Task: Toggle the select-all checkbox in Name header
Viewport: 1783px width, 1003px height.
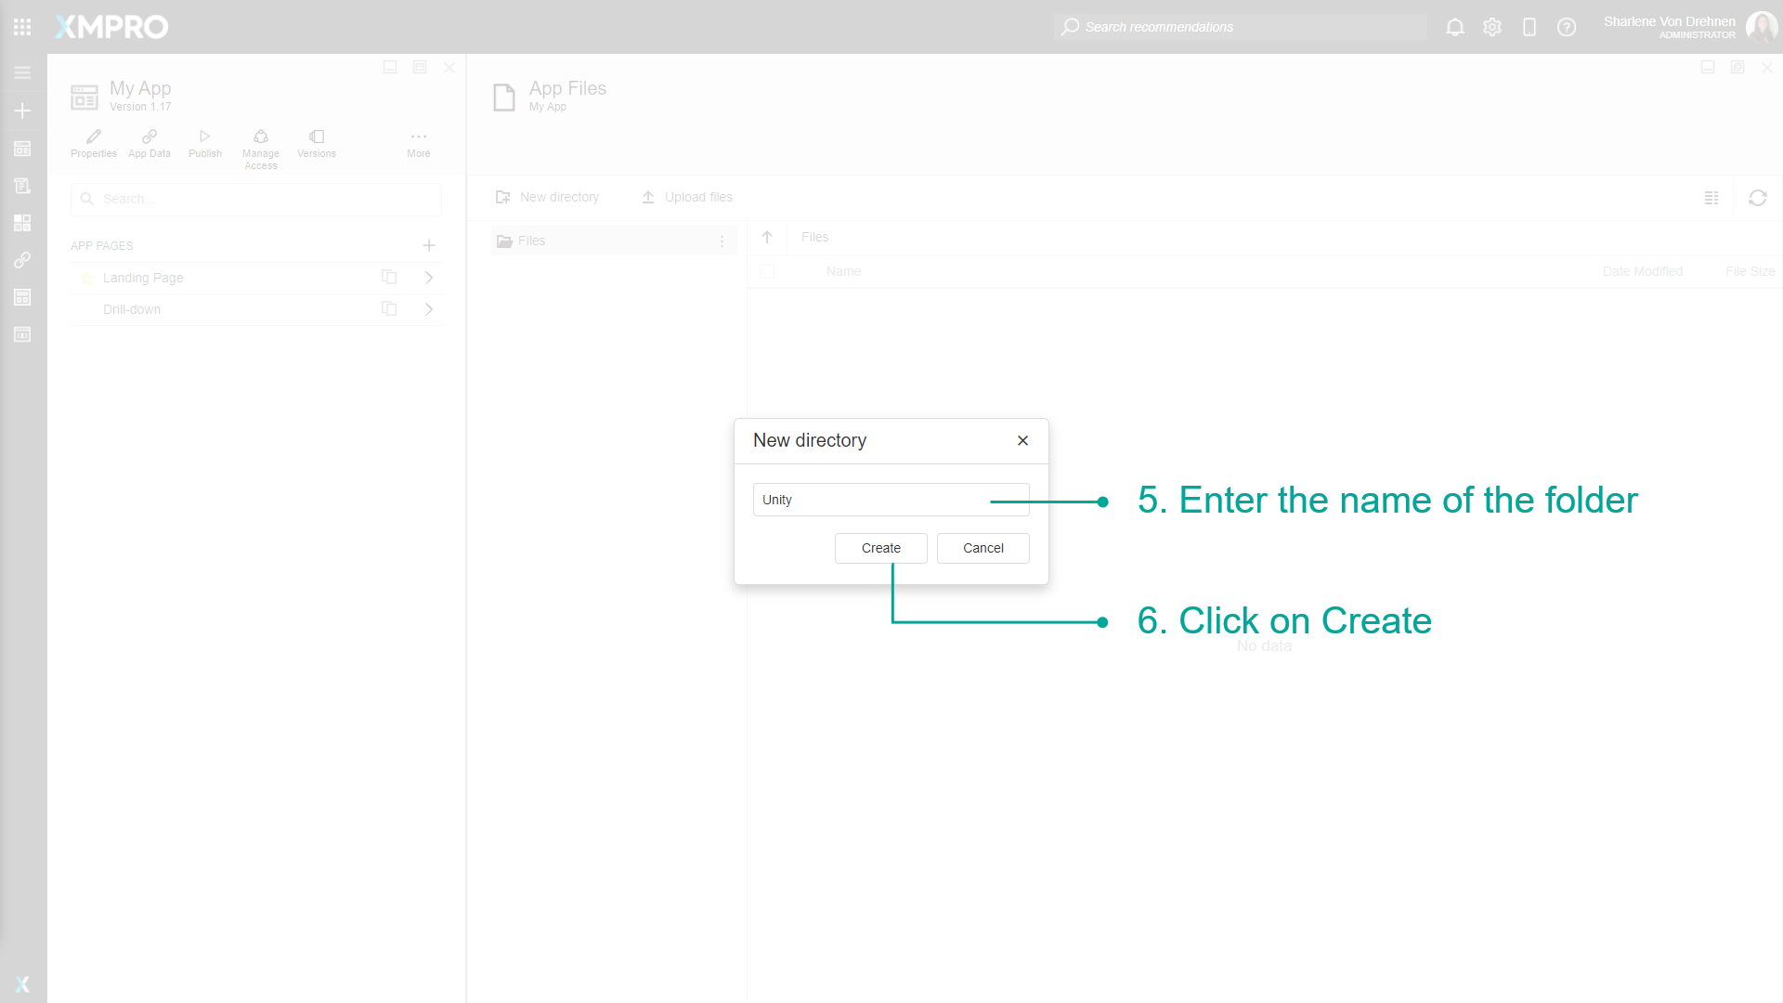Action: [767, 271]
